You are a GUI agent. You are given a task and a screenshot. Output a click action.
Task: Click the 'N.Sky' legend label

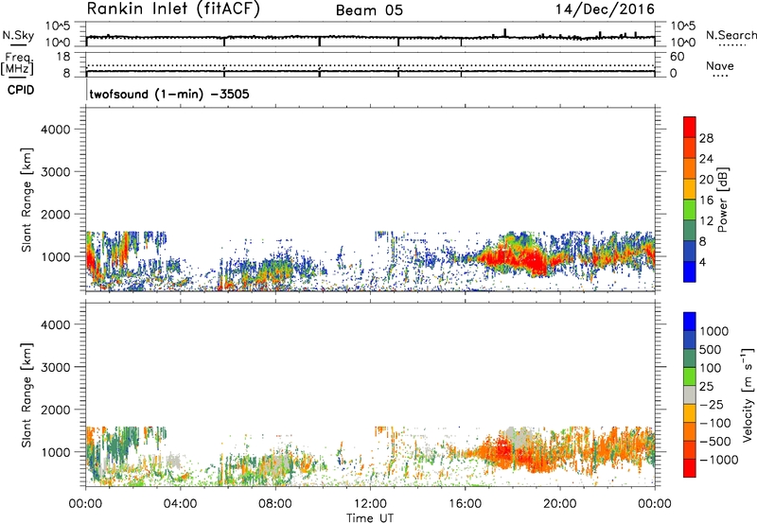tap(18, 35)
